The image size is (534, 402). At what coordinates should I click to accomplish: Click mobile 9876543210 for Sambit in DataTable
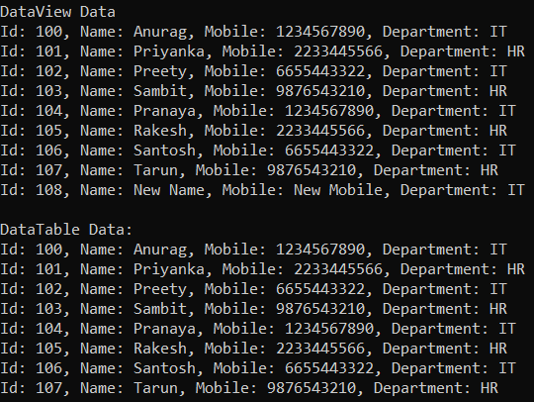(x=320, y=309)
